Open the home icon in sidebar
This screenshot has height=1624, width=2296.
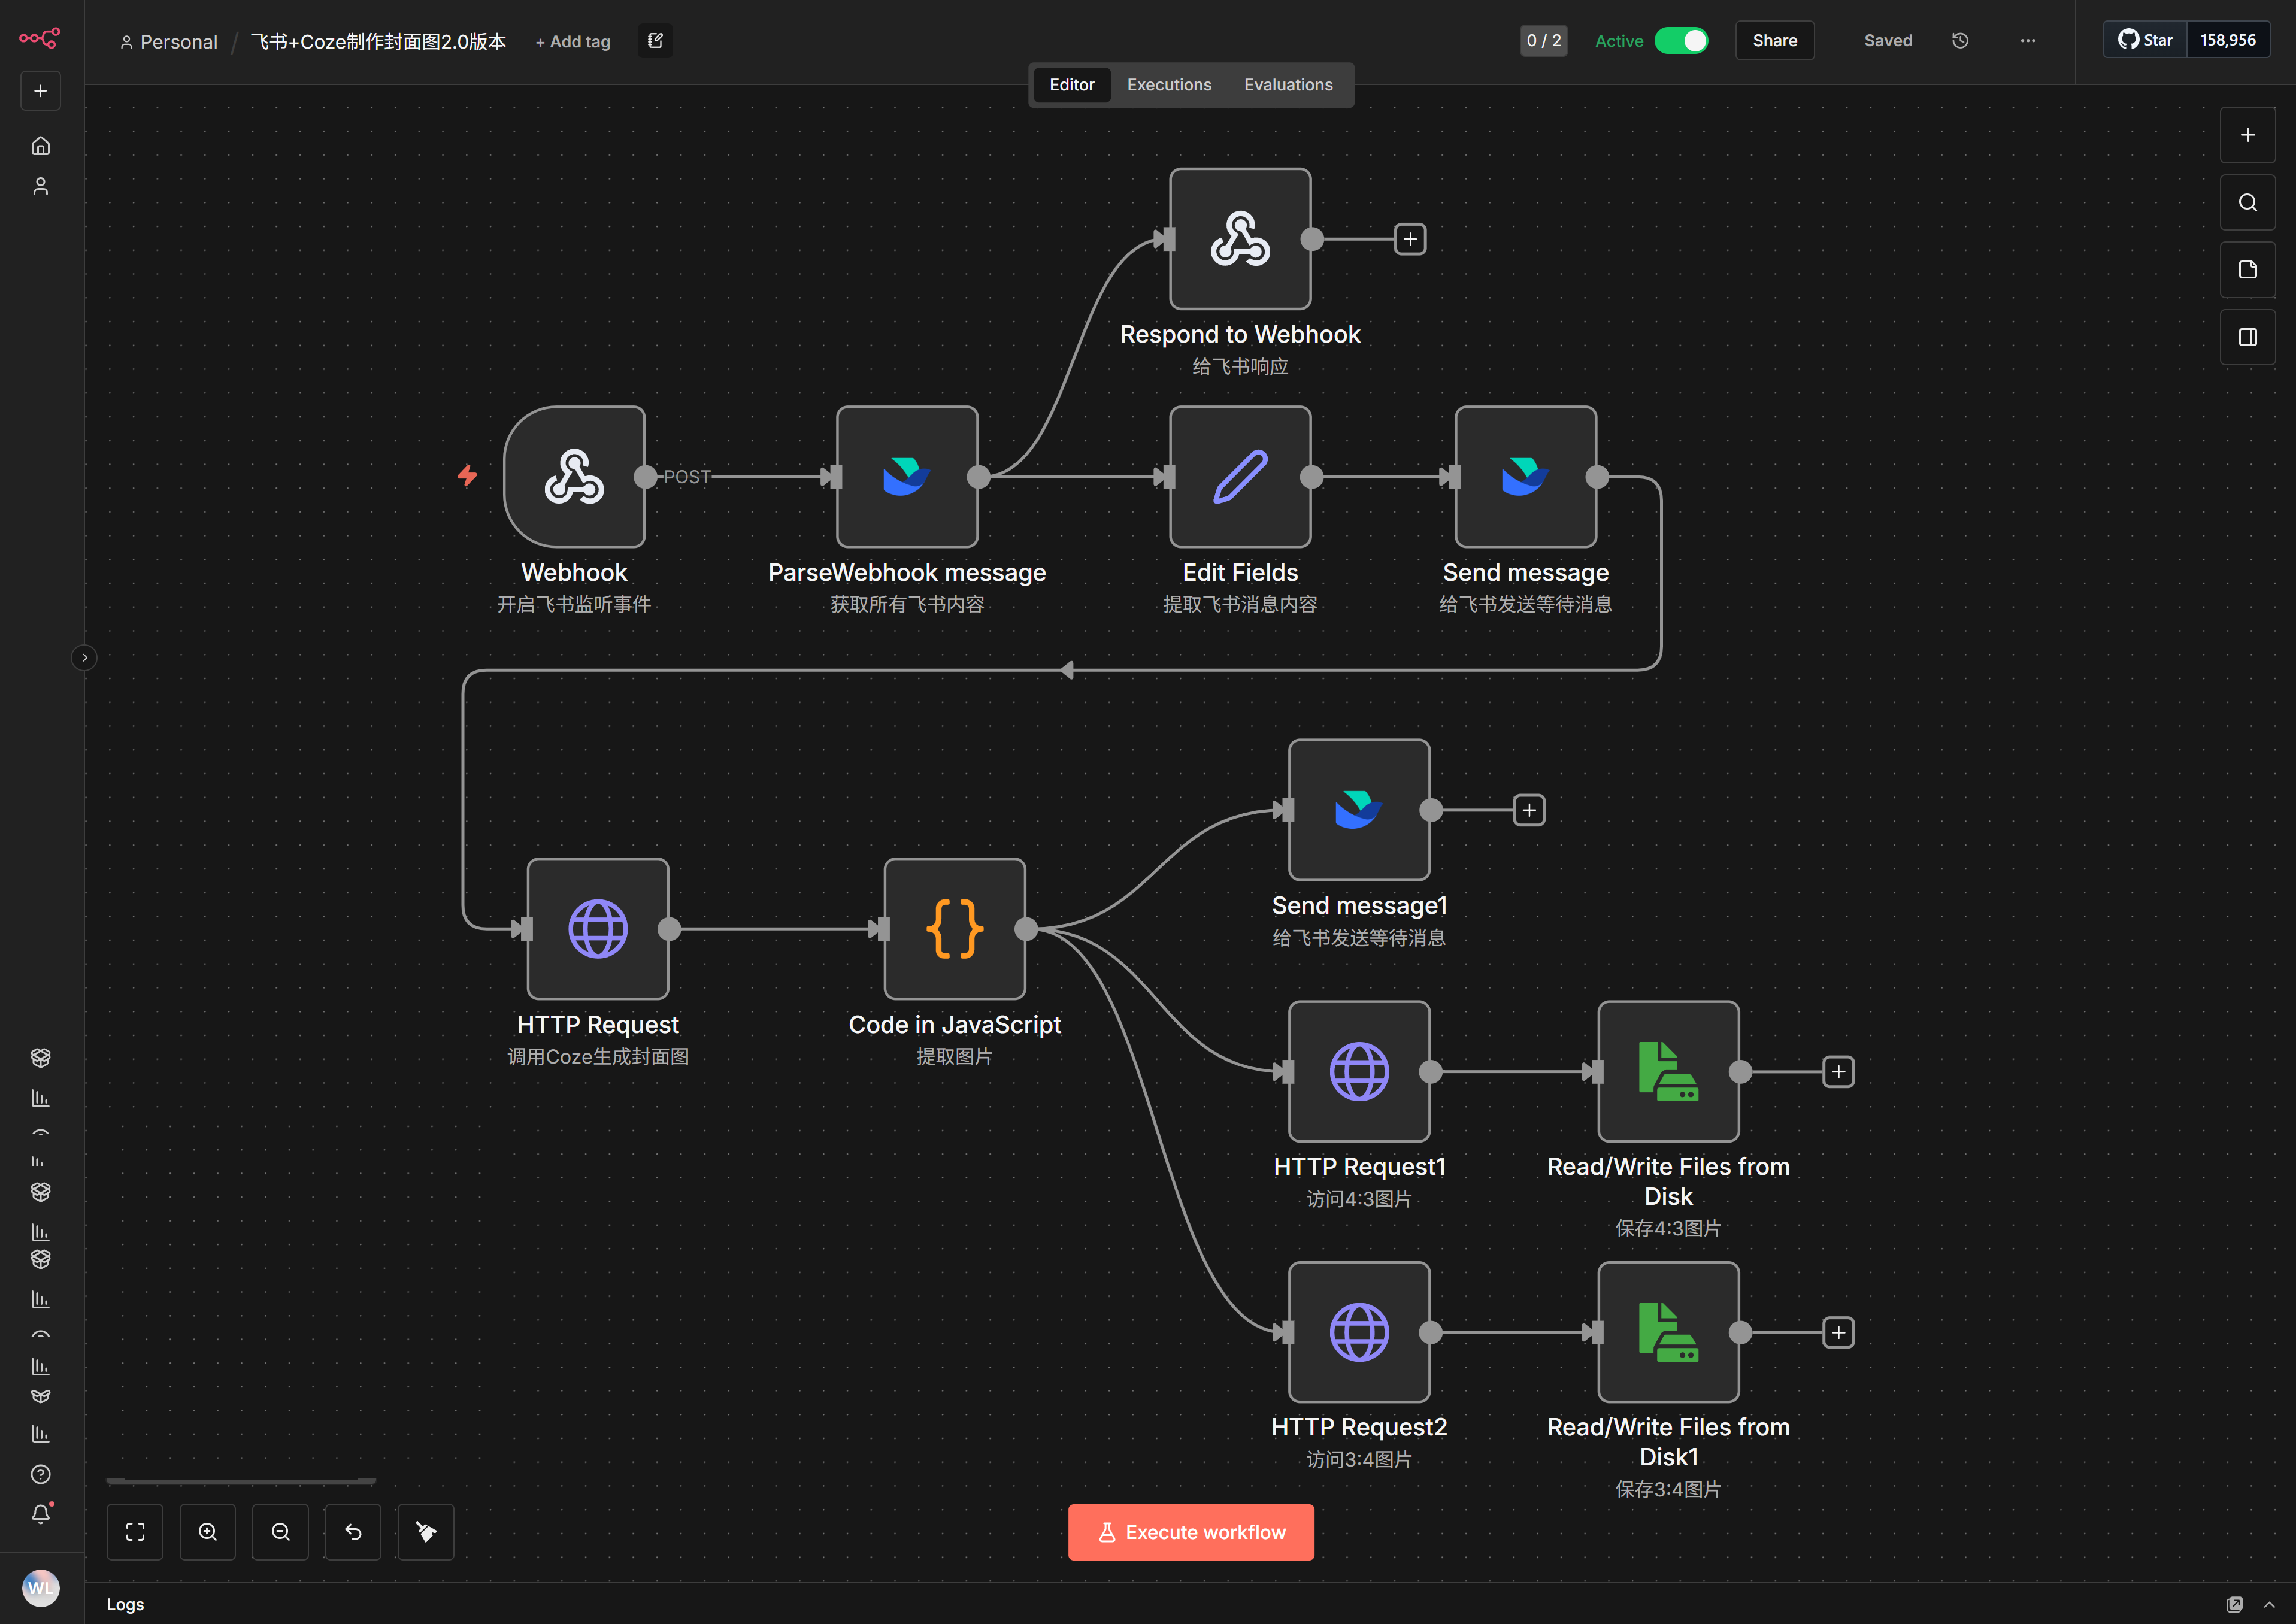click(x=41, y=146)
